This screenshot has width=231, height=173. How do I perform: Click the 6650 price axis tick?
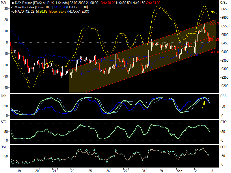click(x=225, y=9)
